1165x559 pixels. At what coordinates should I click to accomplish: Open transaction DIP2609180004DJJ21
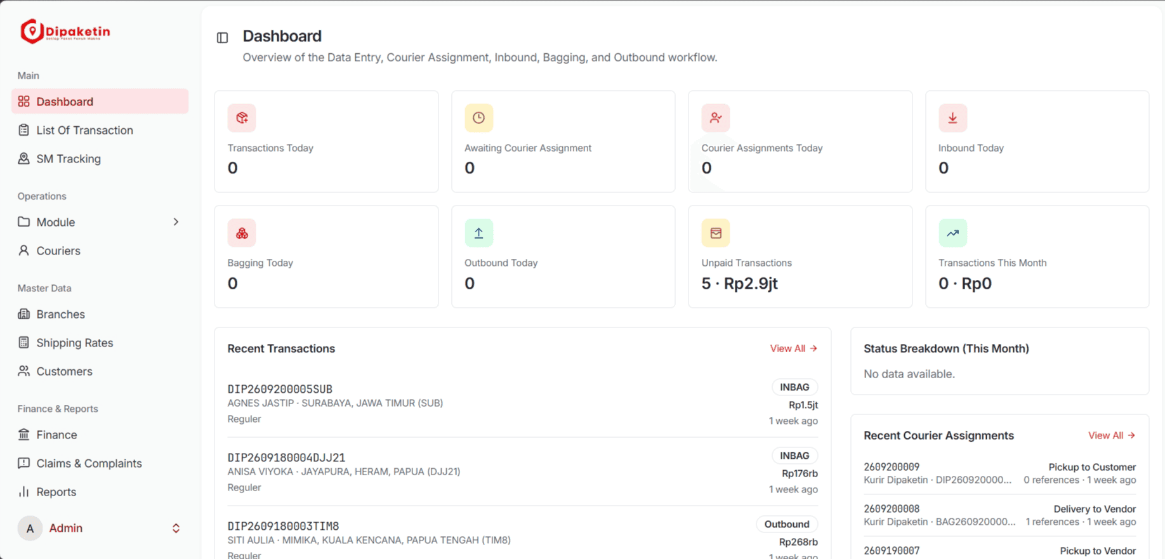(286, 457)
